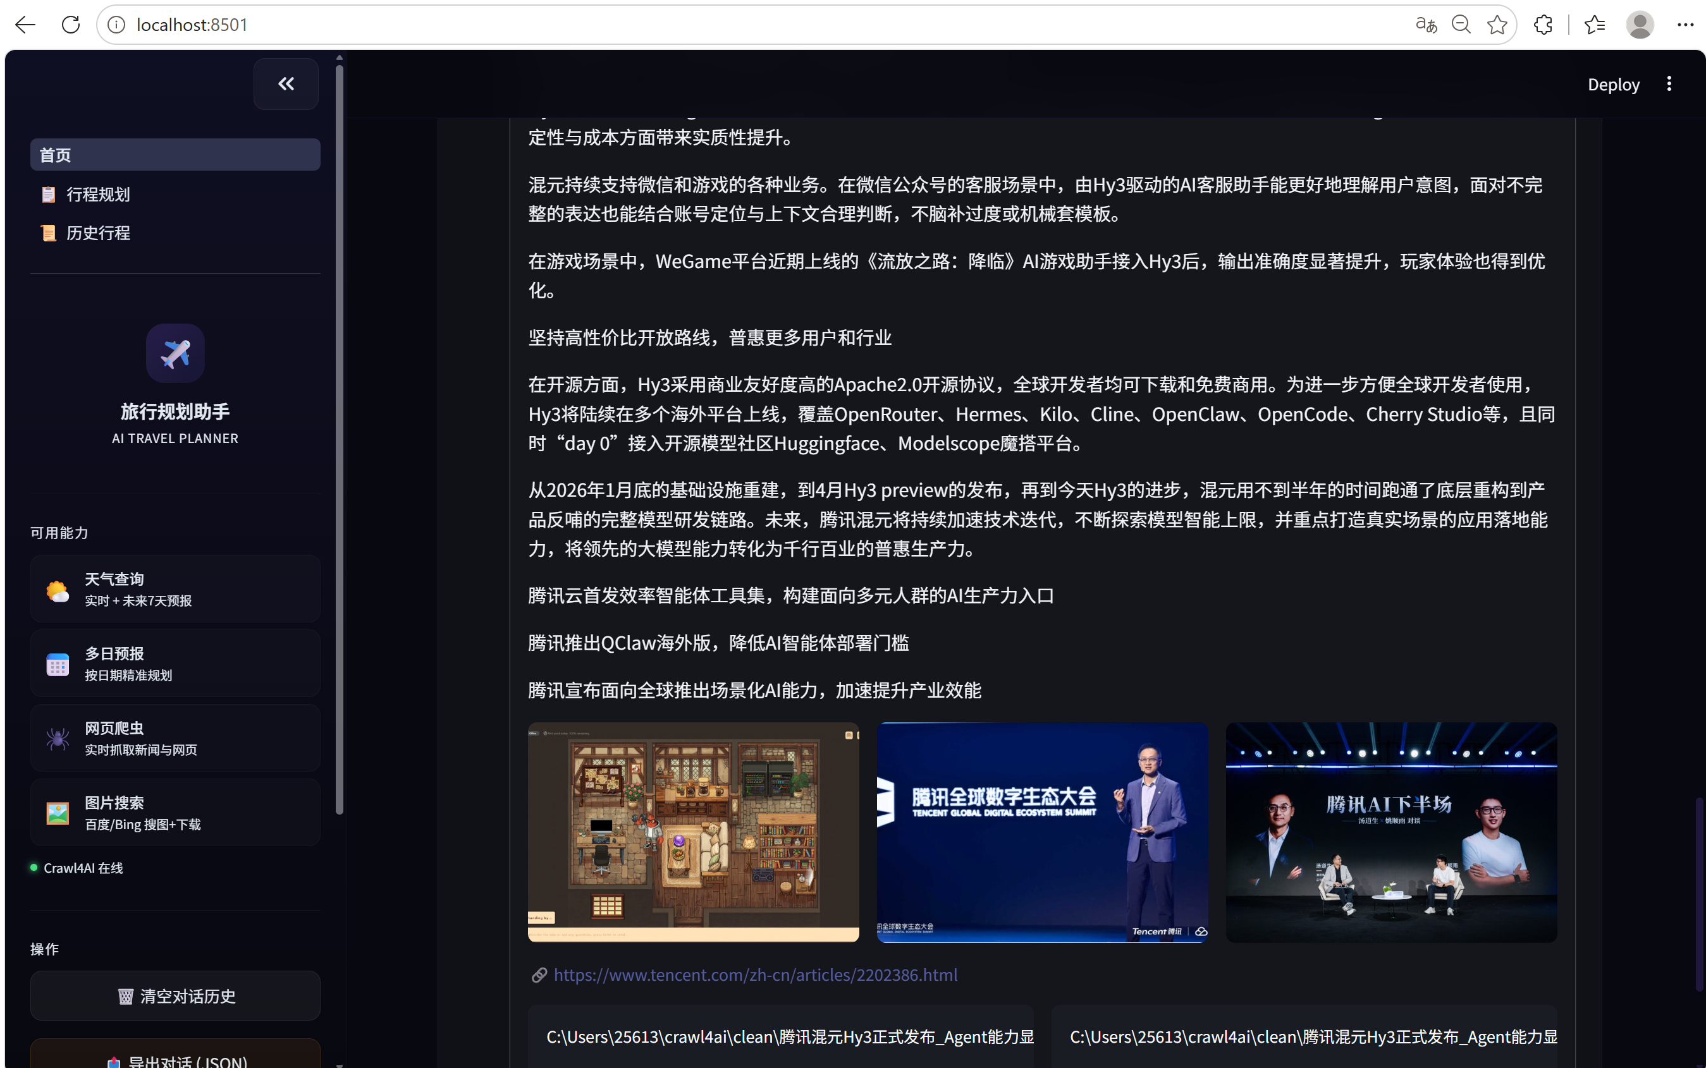
Task: Open the Streamlit three-dot menu
Action: pos(1669,84)
